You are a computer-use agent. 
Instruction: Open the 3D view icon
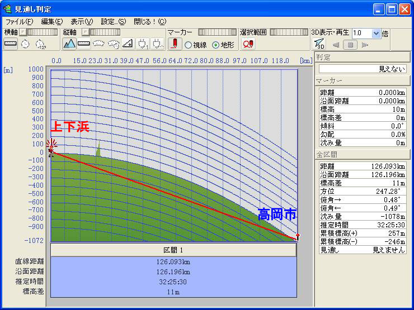point(319,44)
